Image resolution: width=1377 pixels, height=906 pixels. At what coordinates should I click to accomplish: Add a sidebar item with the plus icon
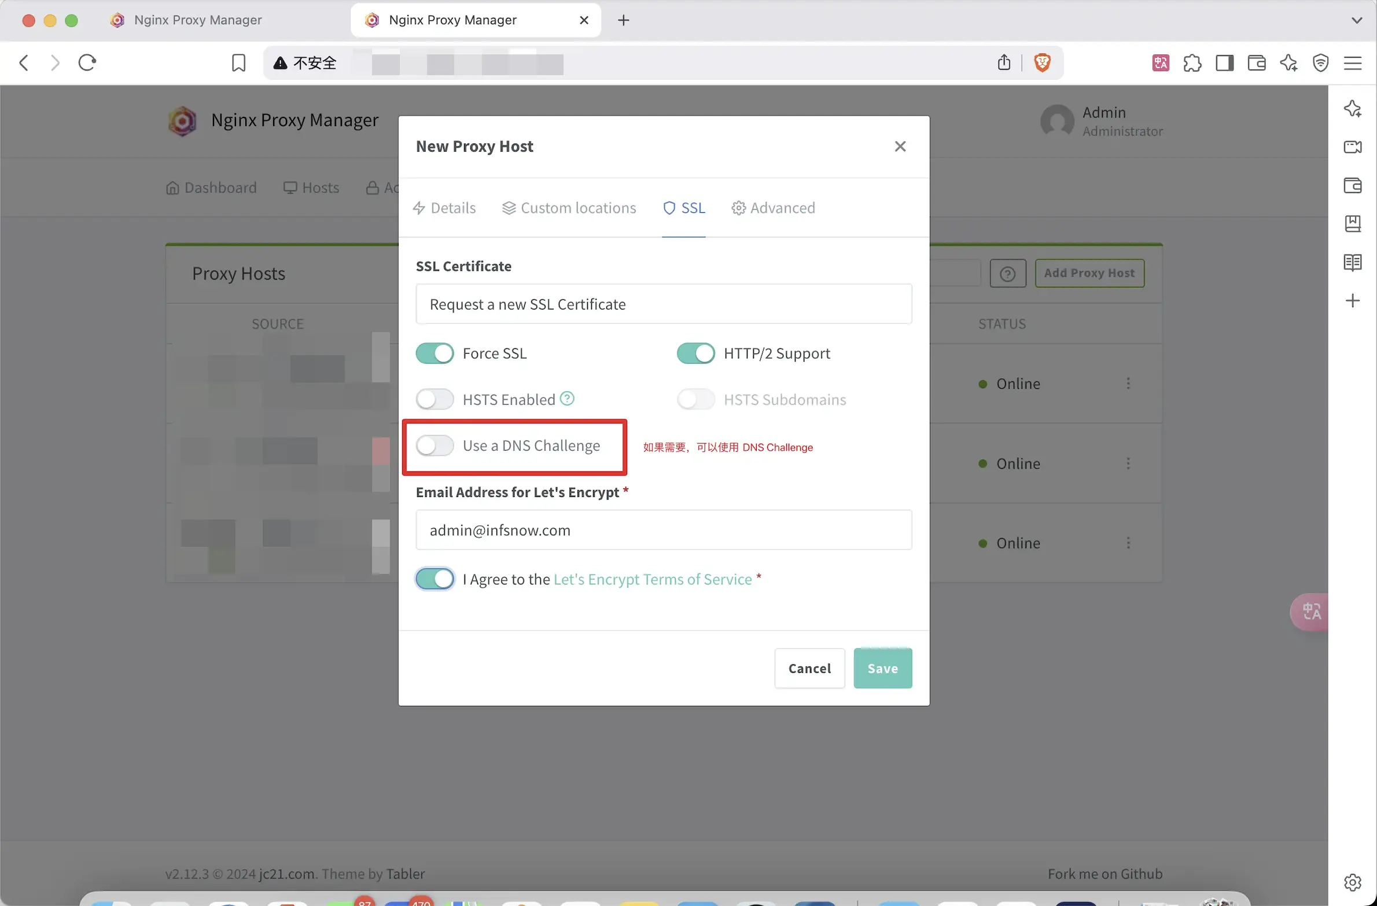click(x=1353, y=300)
